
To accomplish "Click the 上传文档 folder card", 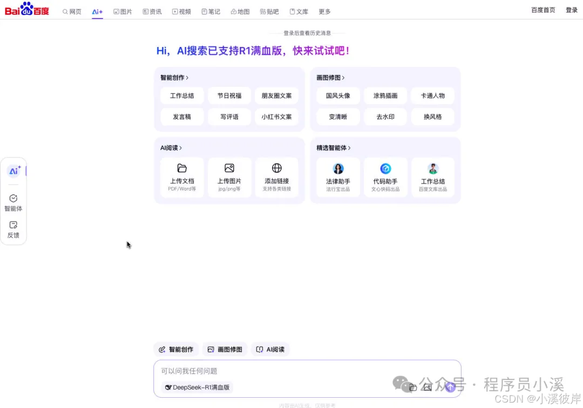I will point(182,177).
